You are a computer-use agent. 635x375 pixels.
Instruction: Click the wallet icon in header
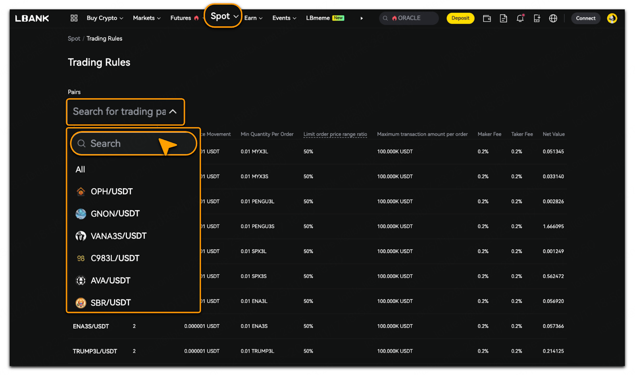tap(487, 18)
